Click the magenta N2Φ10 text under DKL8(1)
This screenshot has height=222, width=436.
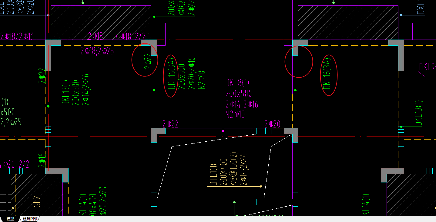coord(235,114)
